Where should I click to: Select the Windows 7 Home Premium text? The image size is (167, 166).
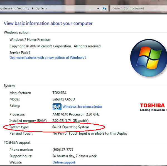pos(30,39)
